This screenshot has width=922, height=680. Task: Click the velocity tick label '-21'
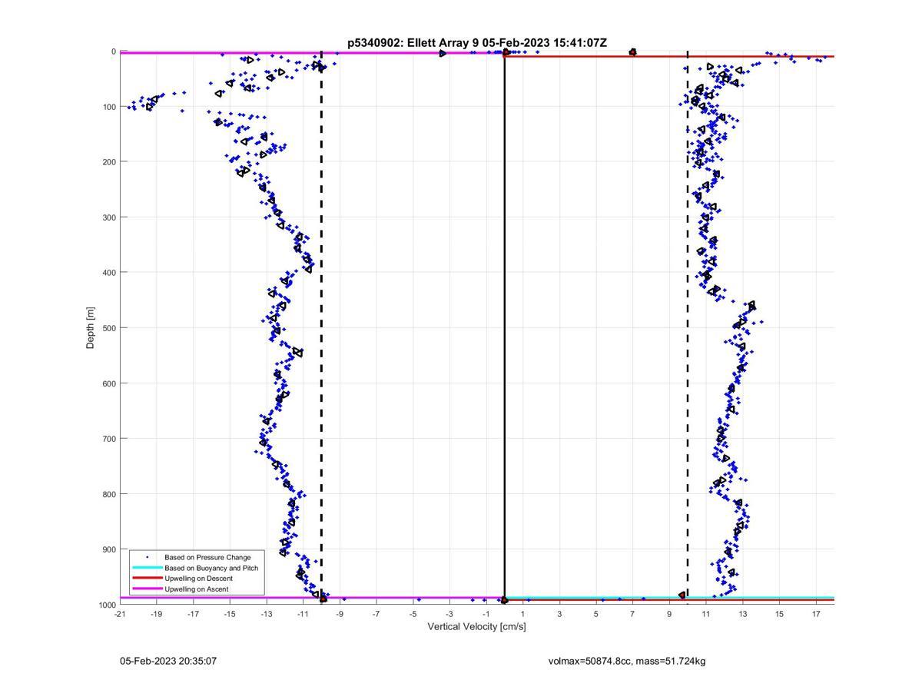119,614
